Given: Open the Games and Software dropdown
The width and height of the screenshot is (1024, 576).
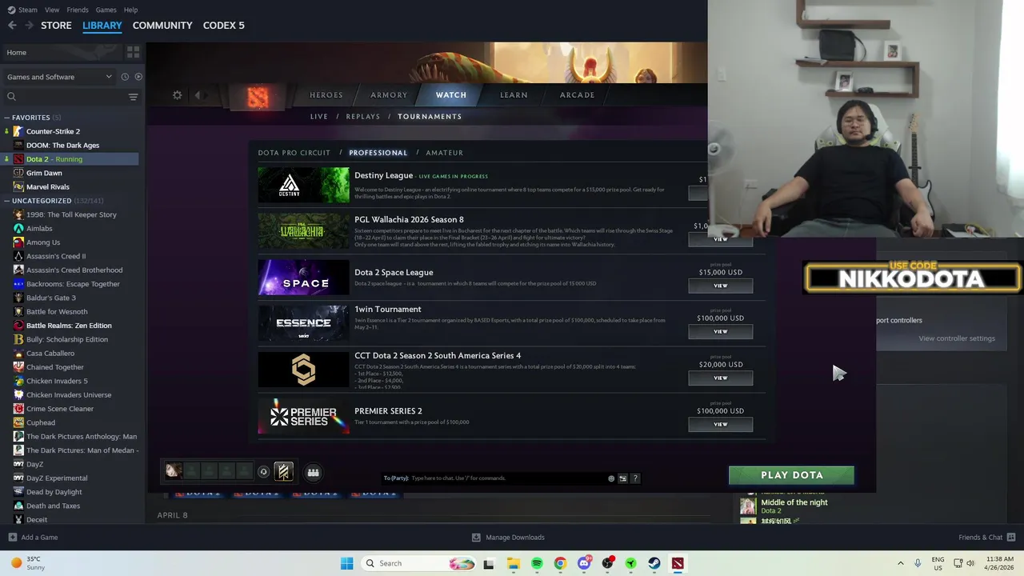Looking at the screenshot, I should tap(60, 77).
